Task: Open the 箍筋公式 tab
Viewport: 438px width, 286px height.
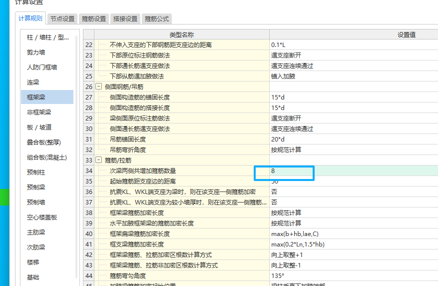Action: [157, 18]
